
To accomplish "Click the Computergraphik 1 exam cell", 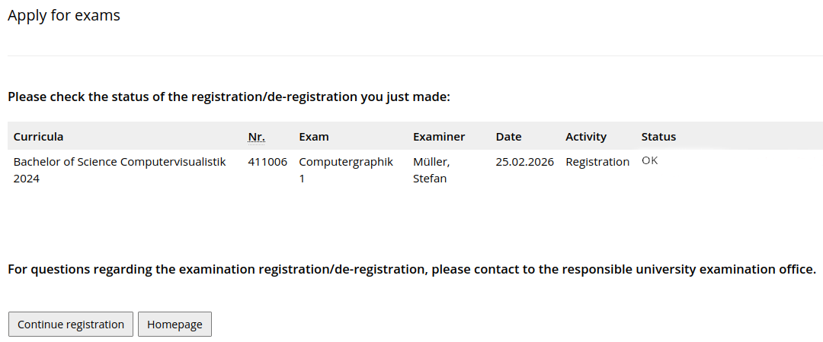I will pos(346,170).
